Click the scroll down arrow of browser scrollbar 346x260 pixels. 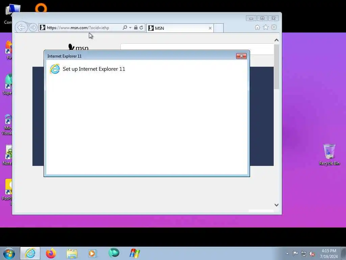coord(276,205)
